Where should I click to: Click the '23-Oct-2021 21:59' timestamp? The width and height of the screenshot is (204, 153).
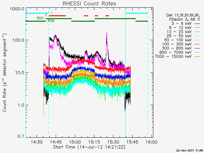189,150
